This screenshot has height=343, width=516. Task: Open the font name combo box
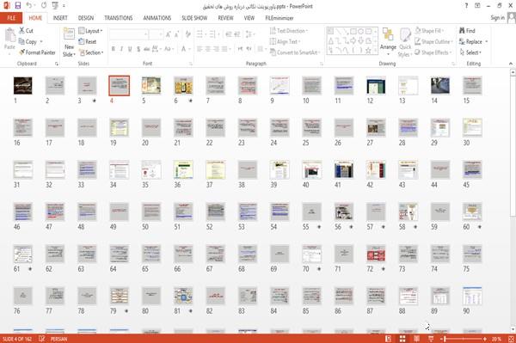tap(129, 34)
